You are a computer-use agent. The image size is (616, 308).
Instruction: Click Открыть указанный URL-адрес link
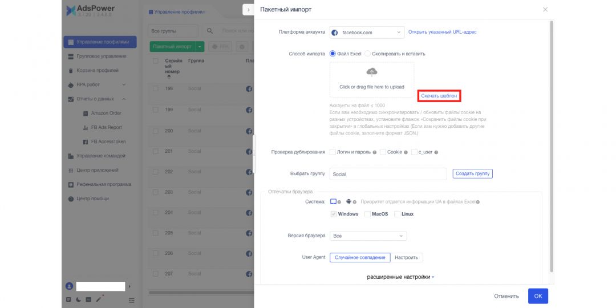point(443,32)
